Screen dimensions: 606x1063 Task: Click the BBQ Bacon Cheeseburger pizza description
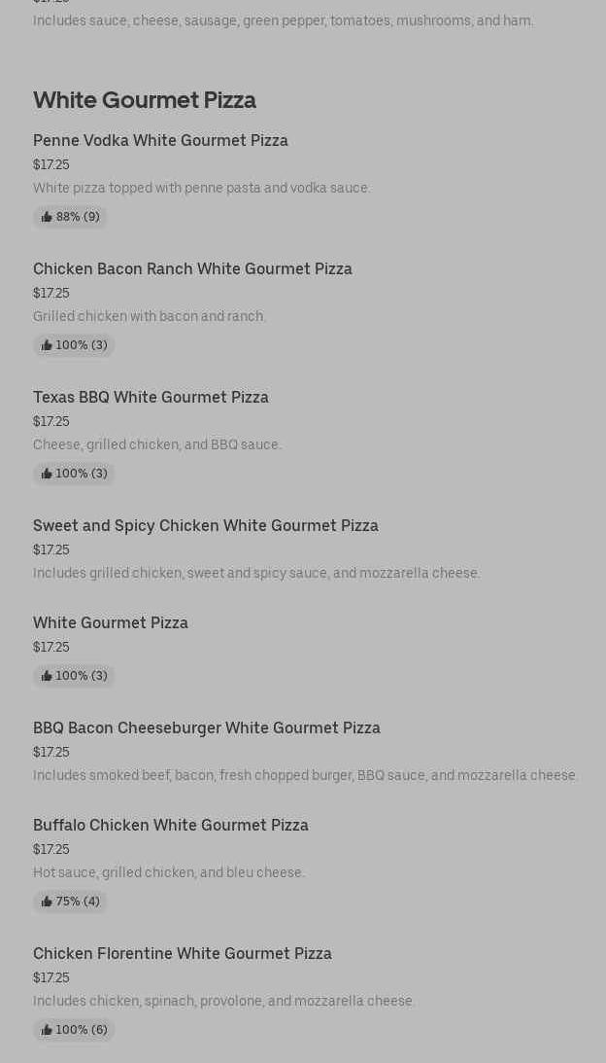pos(305,775)
